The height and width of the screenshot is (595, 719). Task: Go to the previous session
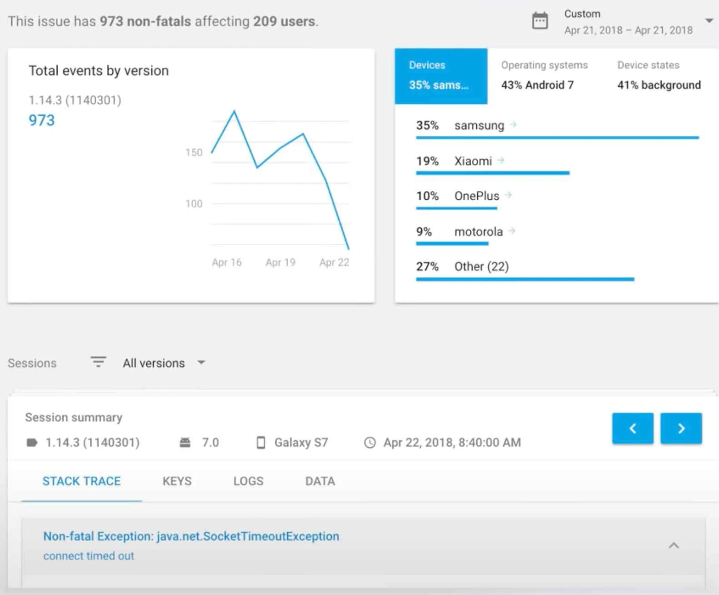(633, 428)
